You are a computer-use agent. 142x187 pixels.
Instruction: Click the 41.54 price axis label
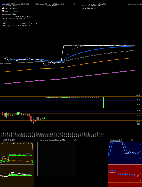point(138,105)
